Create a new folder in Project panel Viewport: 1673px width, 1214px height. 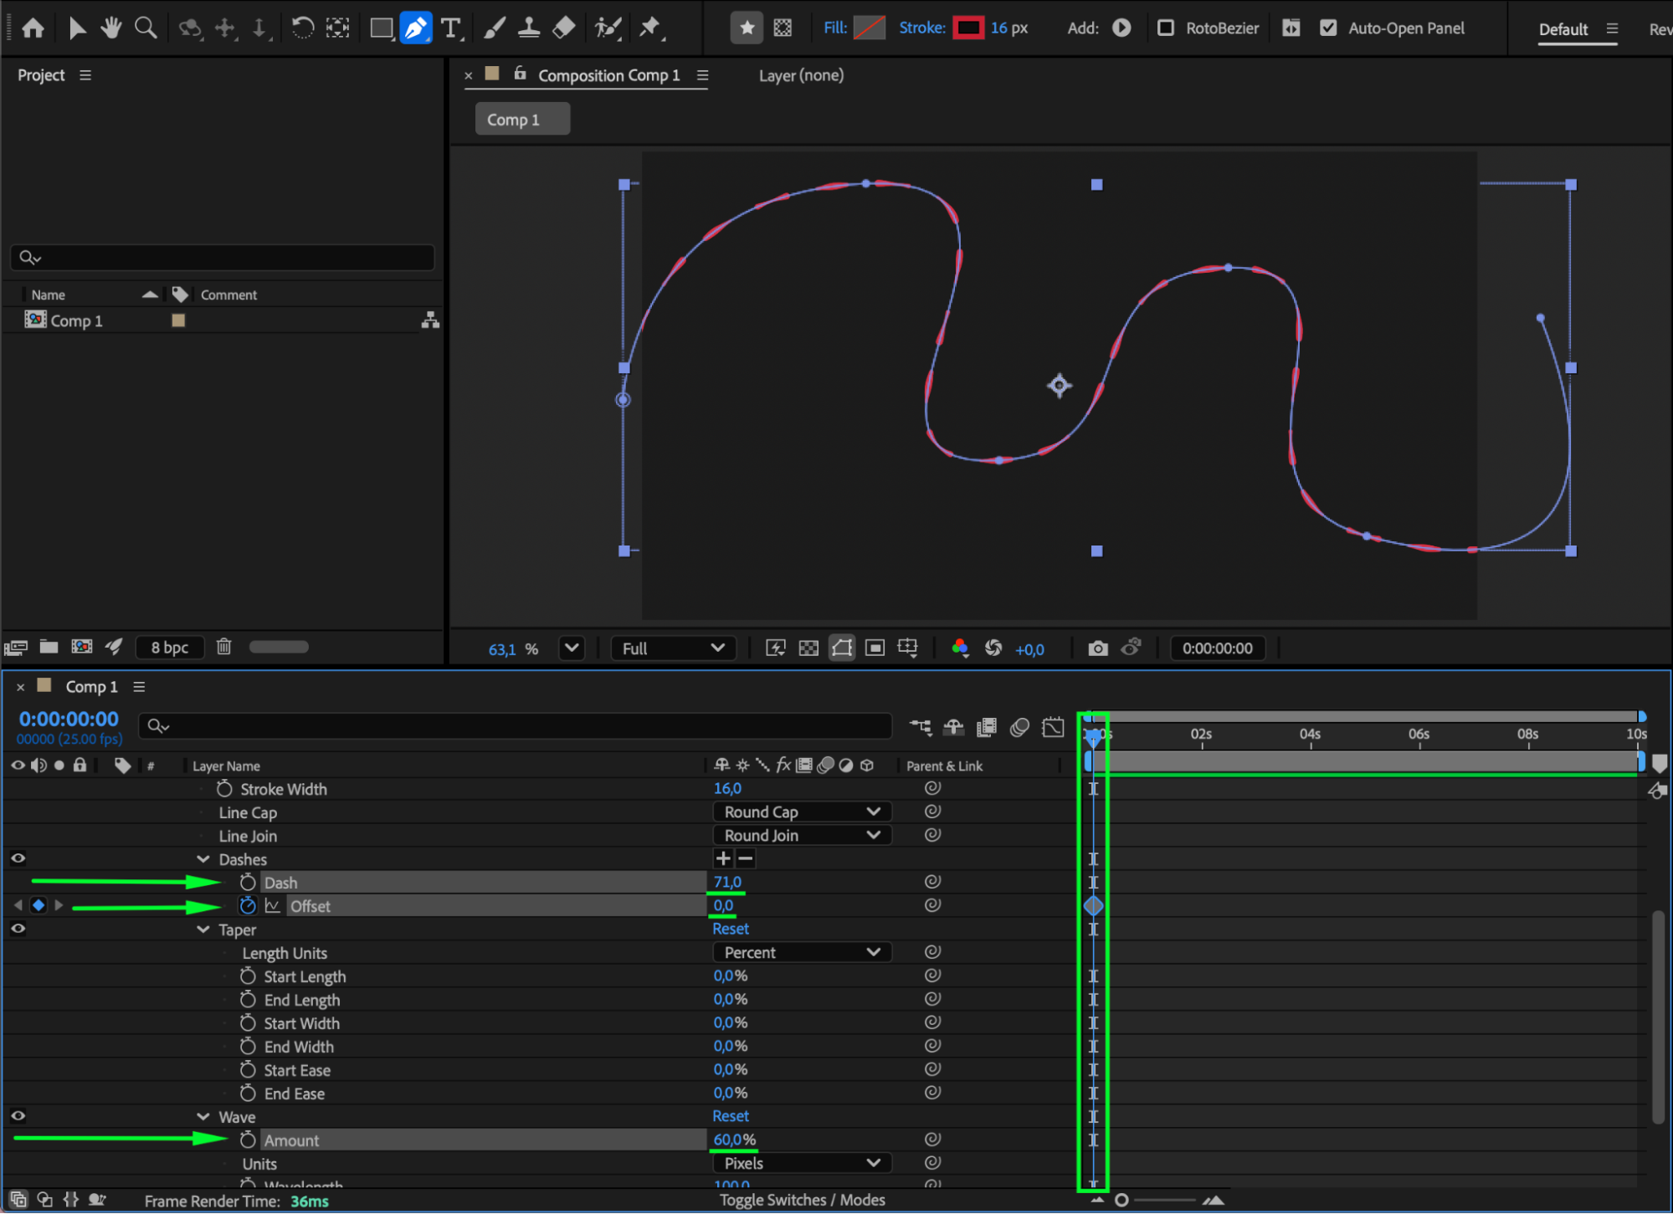49,647
